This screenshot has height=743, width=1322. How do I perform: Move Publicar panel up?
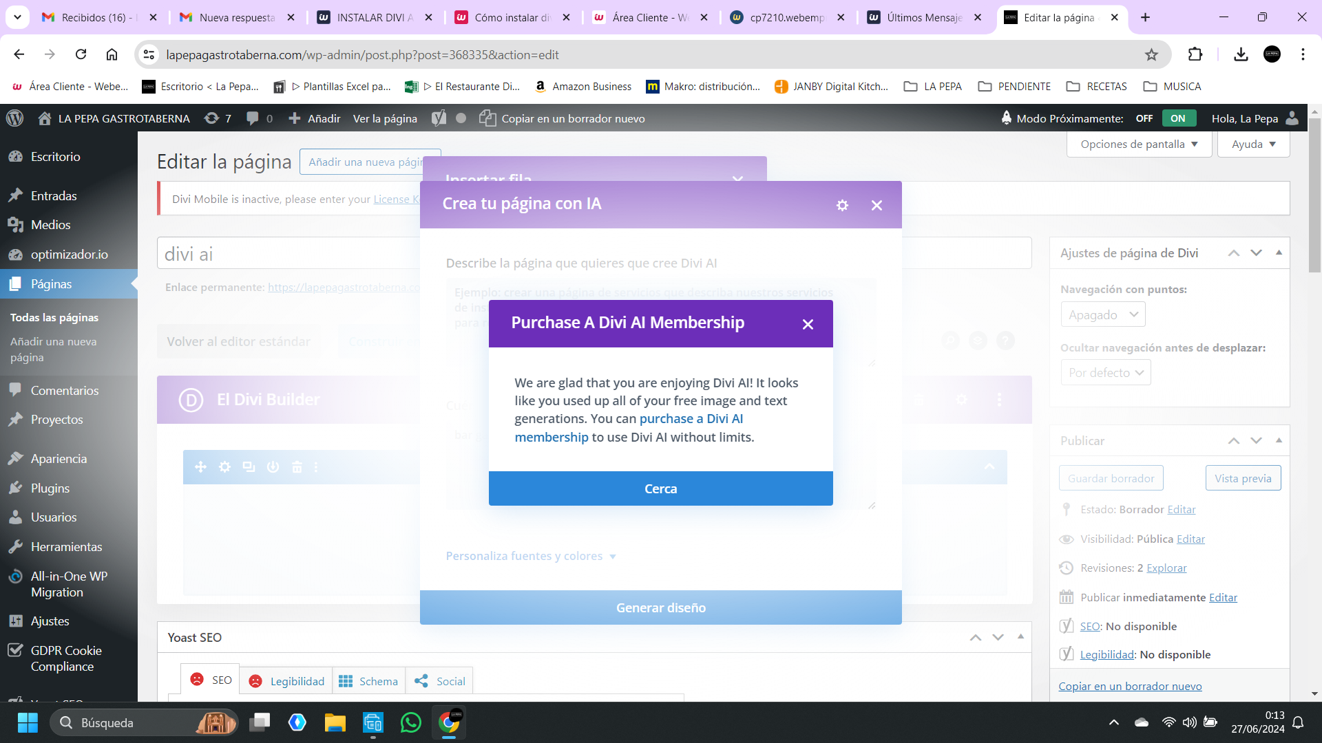pos(1234,440)
